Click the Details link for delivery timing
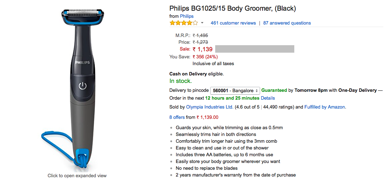The height and width of the screenshot is (179, 388). pos(268,98)
